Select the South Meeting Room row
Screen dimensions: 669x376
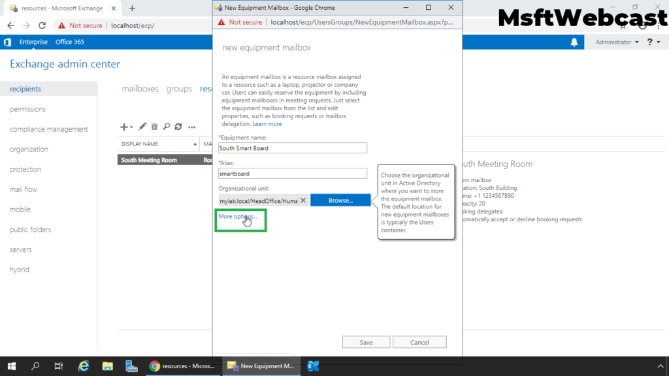[165, 160]
